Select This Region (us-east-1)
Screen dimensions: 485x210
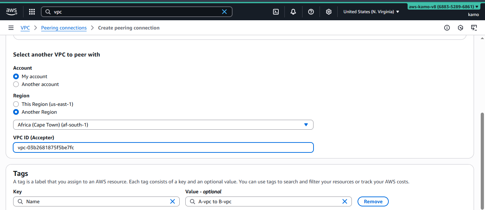[x=16, y=104]
